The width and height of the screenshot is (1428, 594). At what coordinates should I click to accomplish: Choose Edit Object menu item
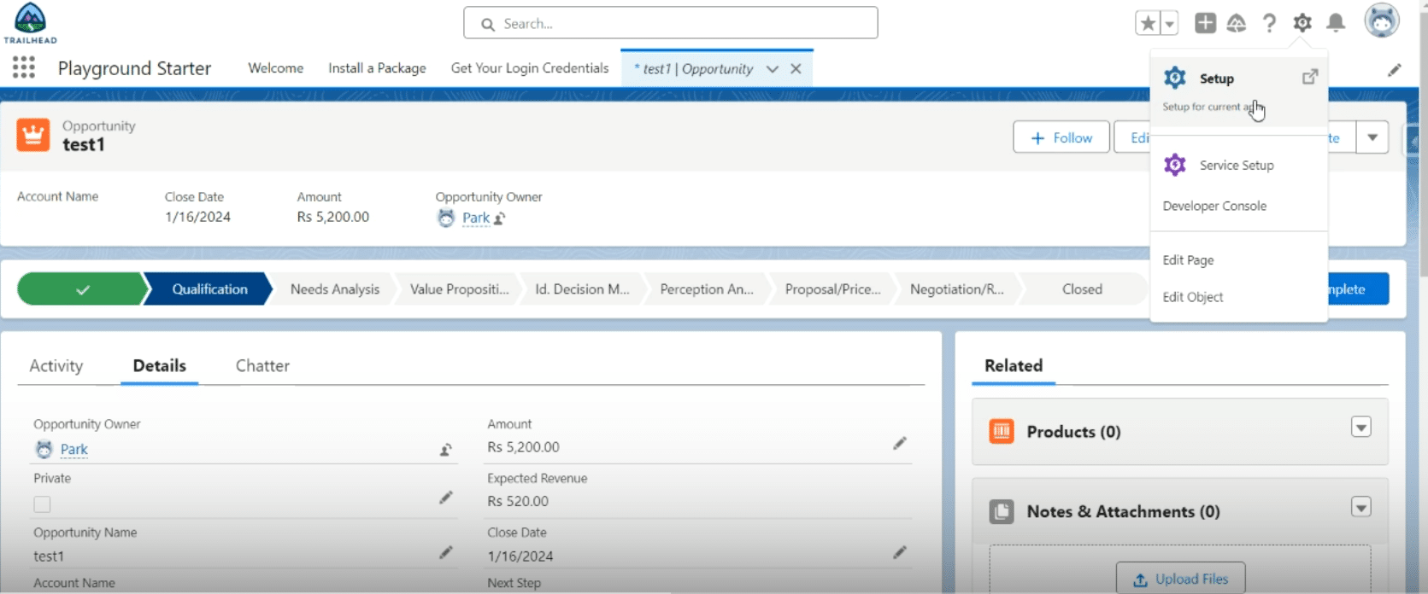(x=1239, y=297)
